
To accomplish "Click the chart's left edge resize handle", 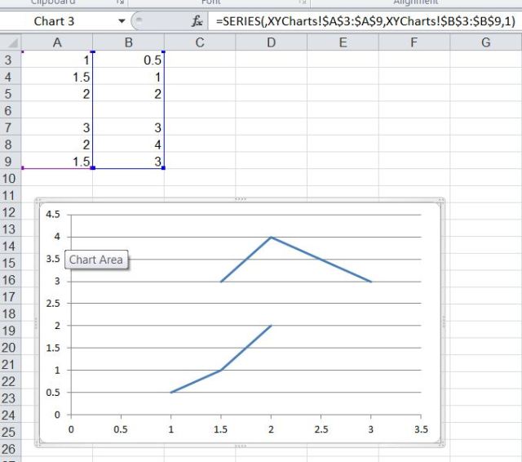I will click(x=37, y=322).
